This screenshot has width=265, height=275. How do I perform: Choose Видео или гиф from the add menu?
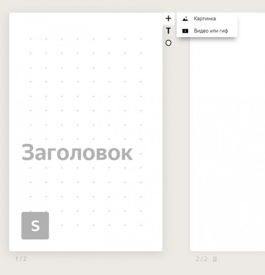tap(210, 31)
